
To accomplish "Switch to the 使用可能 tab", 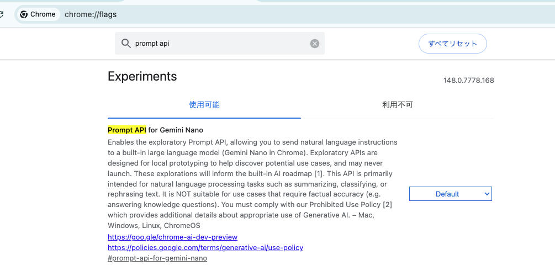I will tap(204, 105).
